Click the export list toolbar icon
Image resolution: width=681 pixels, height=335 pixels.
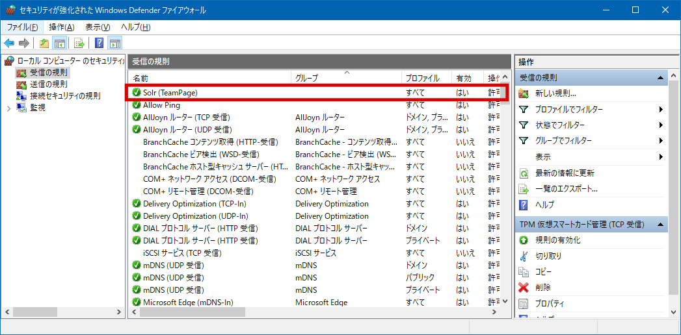click(79, 43)
